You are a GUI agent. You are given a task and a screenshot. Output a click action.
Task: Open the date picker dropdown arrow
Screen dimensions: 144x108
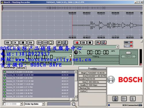21,104
